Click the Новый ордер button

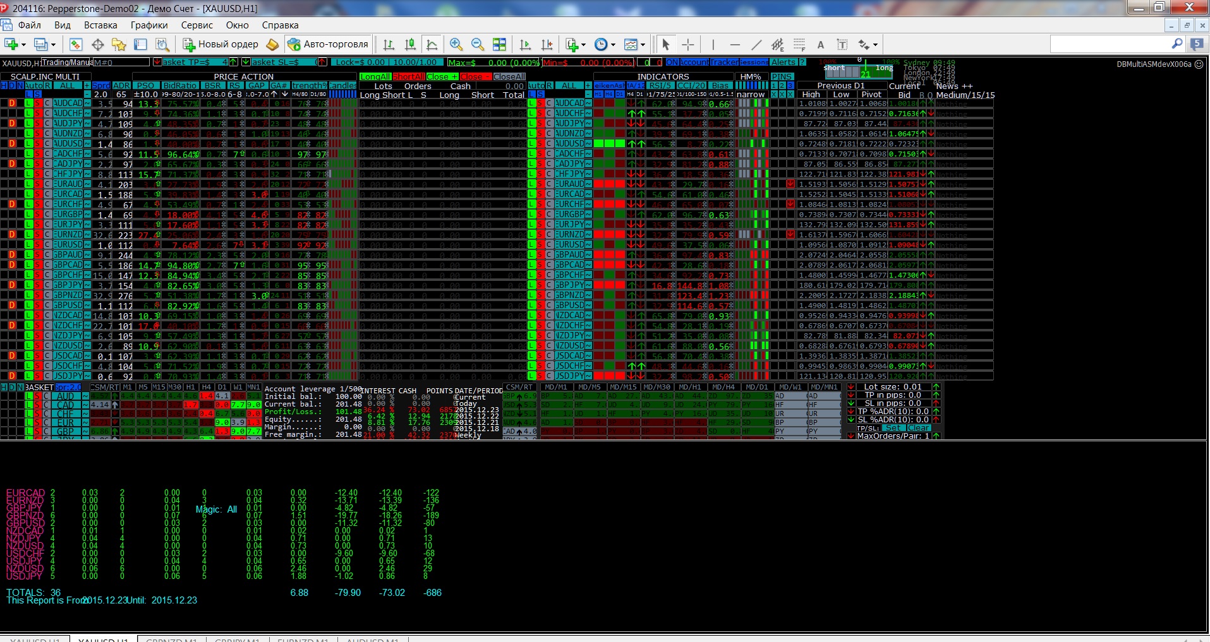221,44
